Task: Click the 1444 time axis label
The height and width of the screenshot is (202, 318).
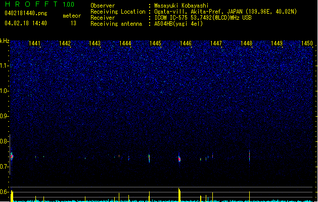Action: pyautogui.click(x=125, y=43)
